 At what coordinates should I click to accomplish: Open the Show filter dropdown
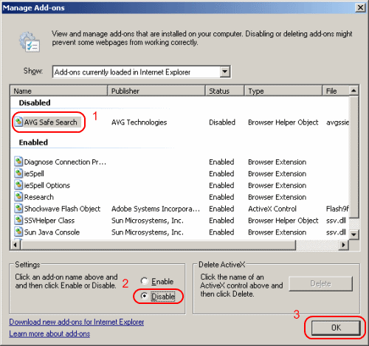225,72
